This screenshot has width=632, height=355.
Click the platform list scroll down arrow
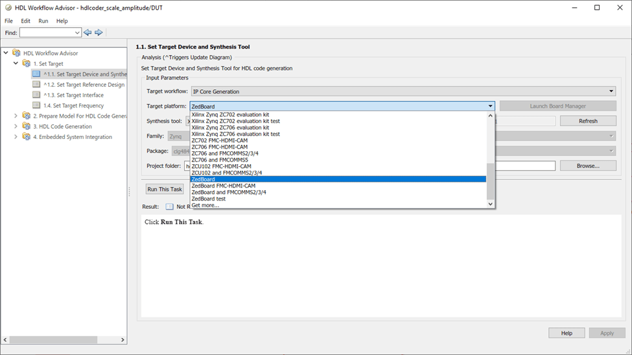491,204
